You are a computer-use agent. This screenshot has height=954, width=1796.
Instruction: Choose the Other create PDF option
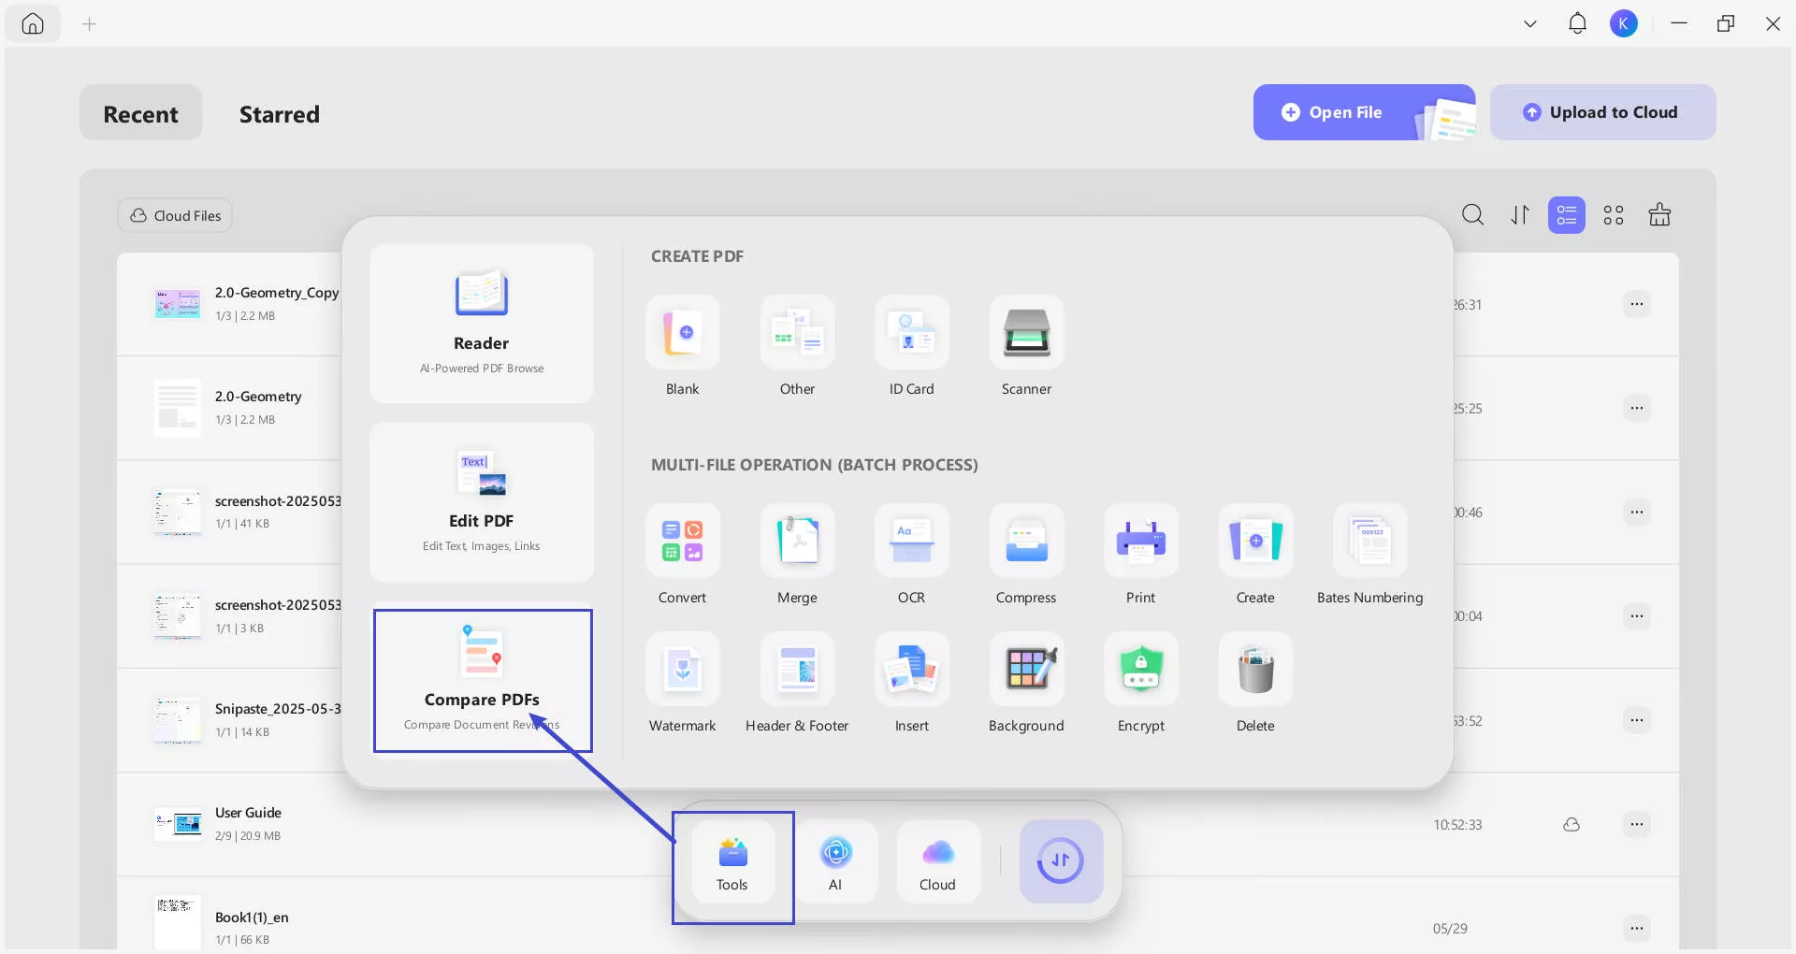(797, 333)
